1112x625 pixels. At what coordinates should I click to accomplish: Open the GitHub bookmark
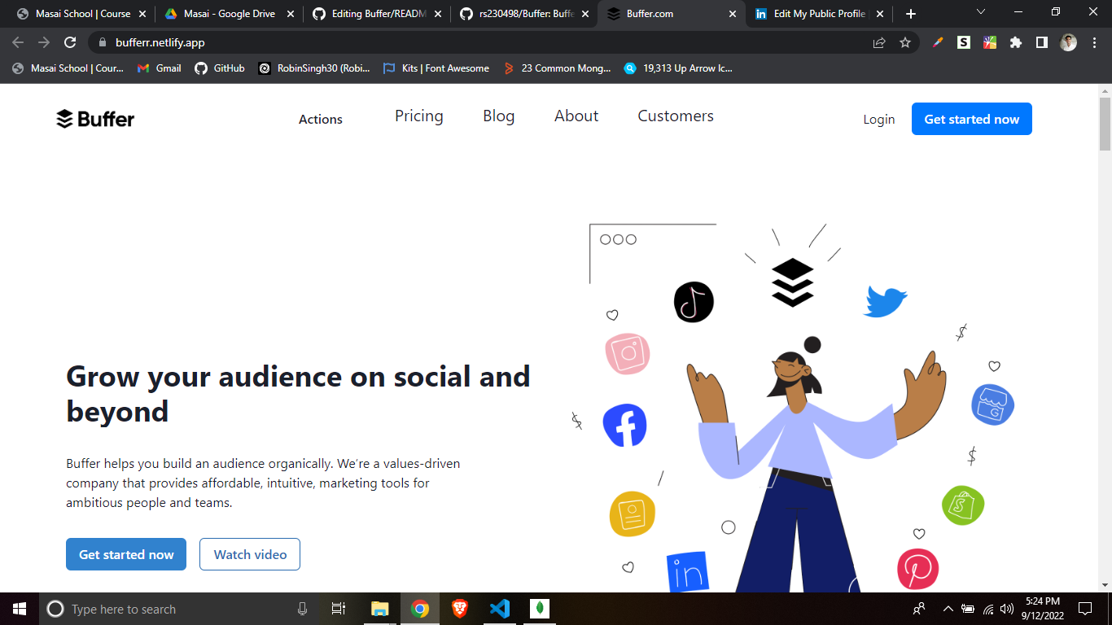[x=220, y=68]
